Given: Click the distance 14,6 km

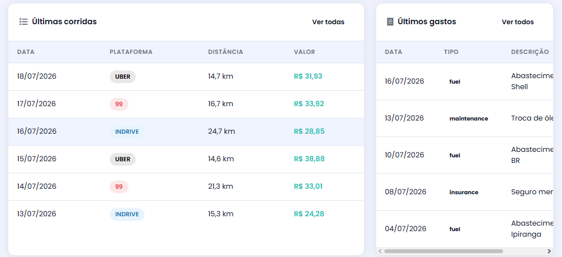Looking at the screenshot, I should coord(221,158).
